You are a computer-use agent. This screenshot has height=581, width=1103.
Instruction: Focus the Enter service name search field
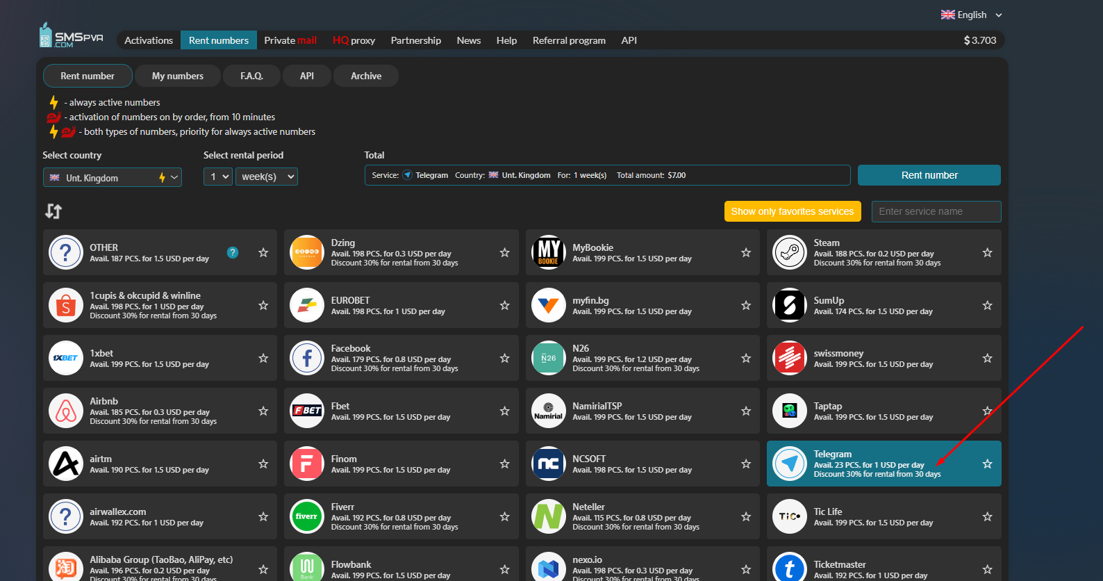[x=936, y=211]
